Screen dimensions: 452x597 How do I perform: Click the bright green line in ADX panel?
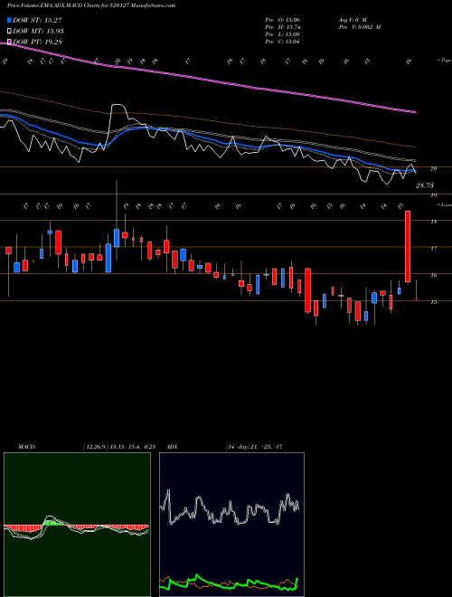[229, 583]
